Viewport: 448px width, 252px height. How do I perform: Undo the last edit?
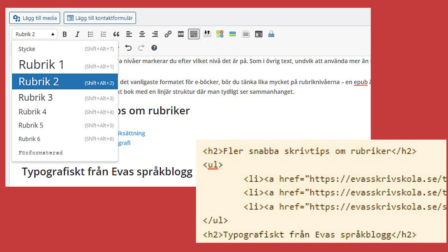128,48
